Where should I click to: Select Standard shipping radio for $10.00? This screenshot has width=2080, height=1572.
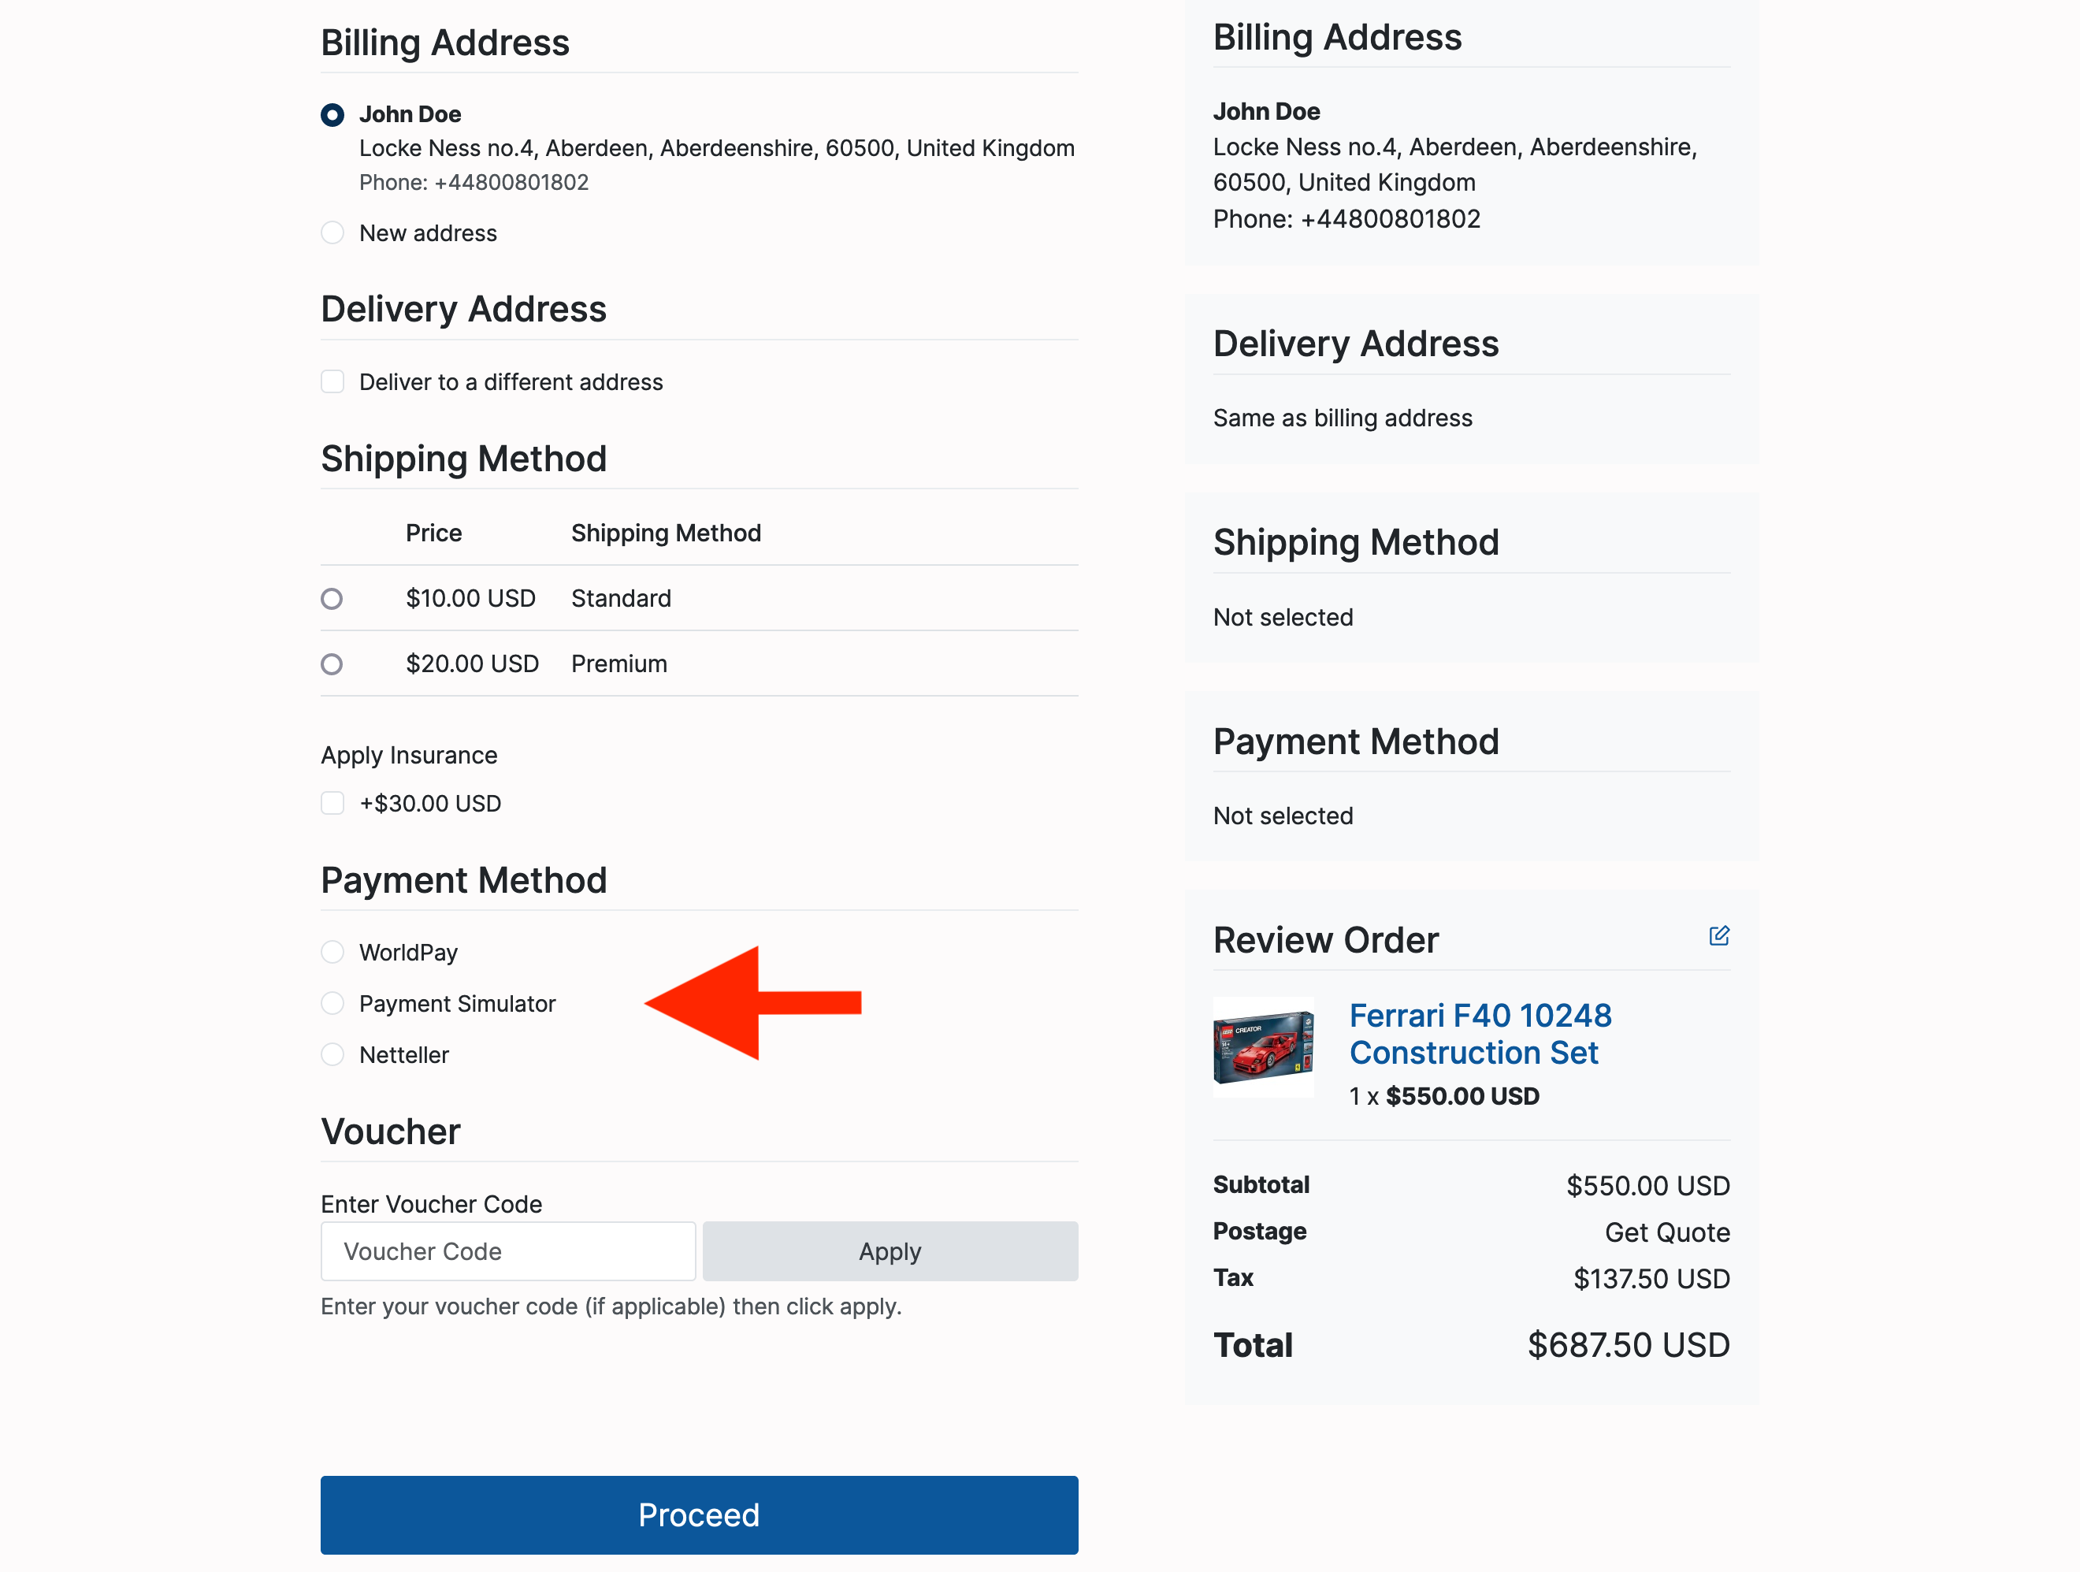[x=332, y=599]
